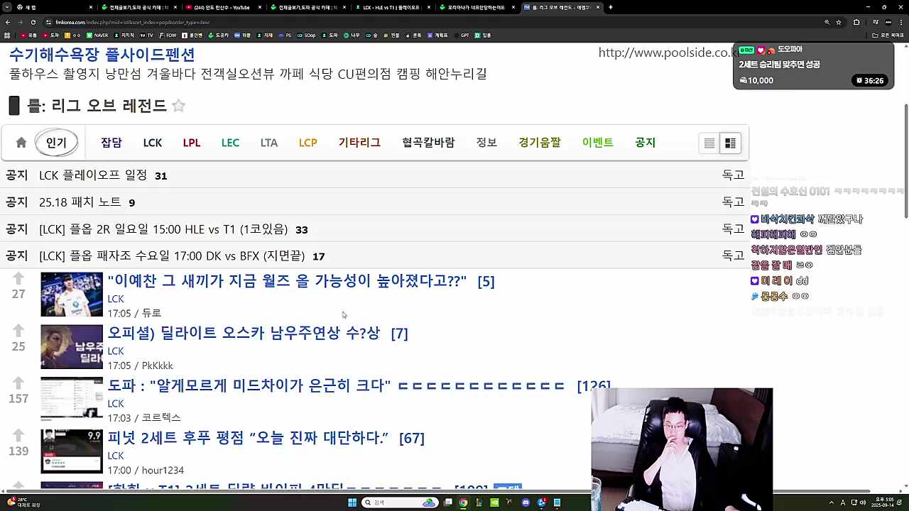Click thumbnail of 이예찬 post
The image size is (909, 511).
point(72,295)
